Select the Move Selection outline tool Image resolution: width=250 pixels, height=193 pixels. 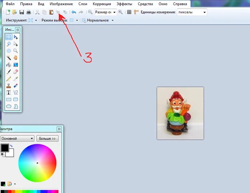(16, 44)
